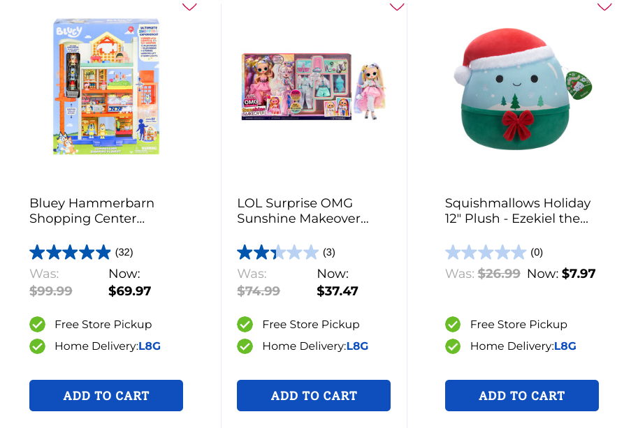Click L8G delivery code for Squishmallows

(565, 346)
